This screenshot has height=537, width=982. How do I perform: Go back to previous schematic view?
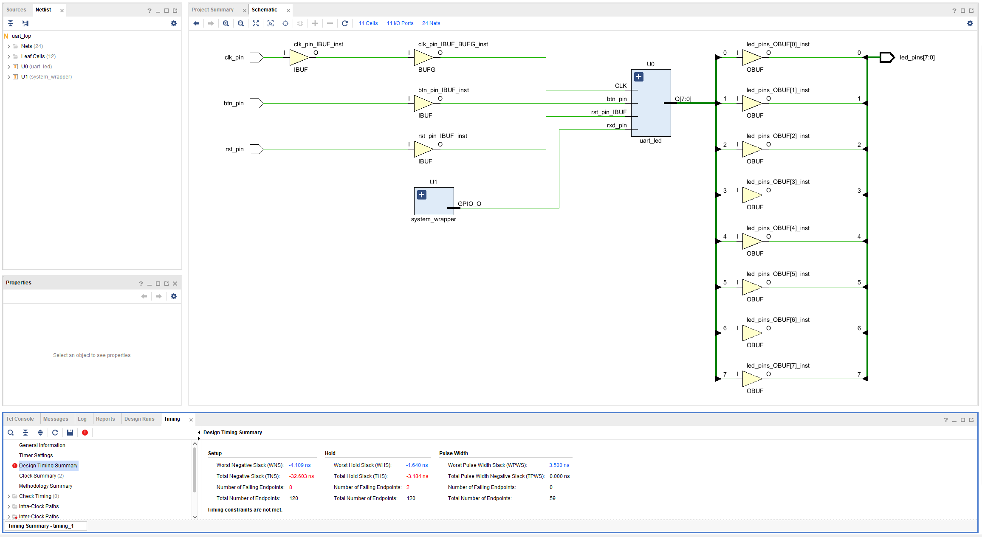click(196, 23)
